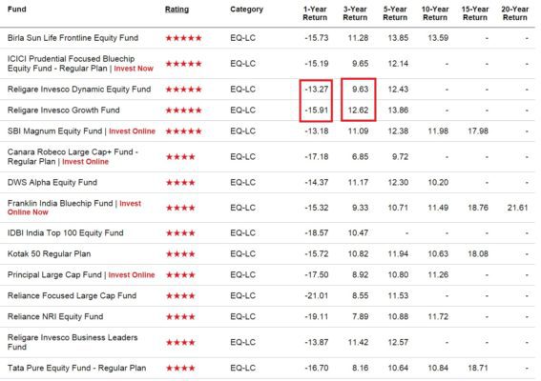
Task: Click 1-year return value -21.01
Action: (x=317, y=295)
